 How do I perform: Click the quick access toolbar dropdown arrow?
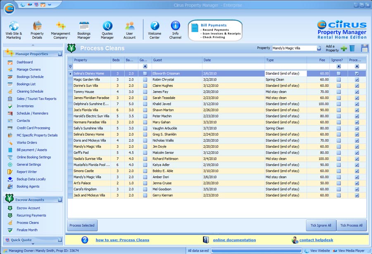tap(50, 4)
